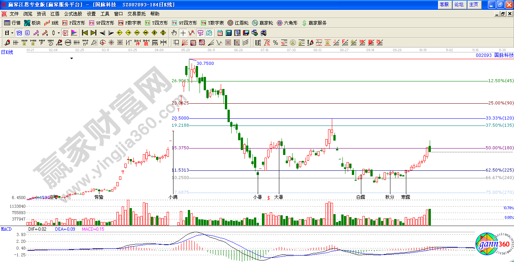Toggle the crosshair cursor mode
The image size is (514, 262).
tap(184, 33)
